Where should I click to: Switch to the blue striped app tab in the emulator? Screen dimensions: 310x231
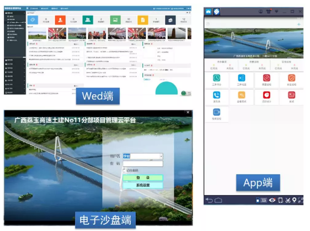217,12
